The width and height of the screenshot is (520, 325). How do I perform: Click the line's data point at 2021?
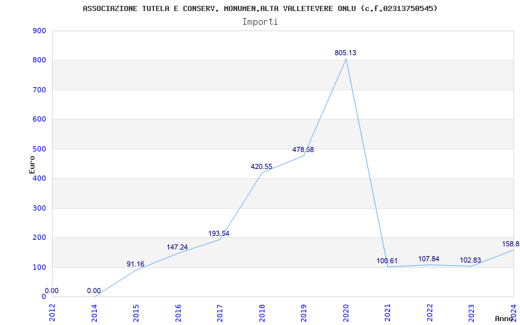coord(387,266)
